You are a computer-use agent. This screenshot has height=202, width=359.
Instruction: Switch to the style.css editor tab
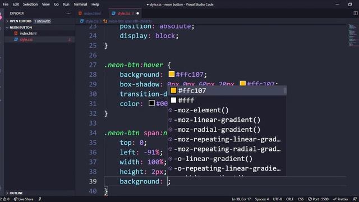(126, 13)
